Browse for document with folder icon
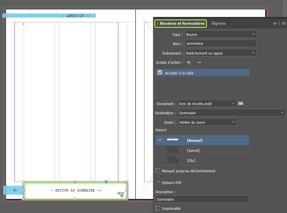The image size is (287, 213). pos(241,103)
